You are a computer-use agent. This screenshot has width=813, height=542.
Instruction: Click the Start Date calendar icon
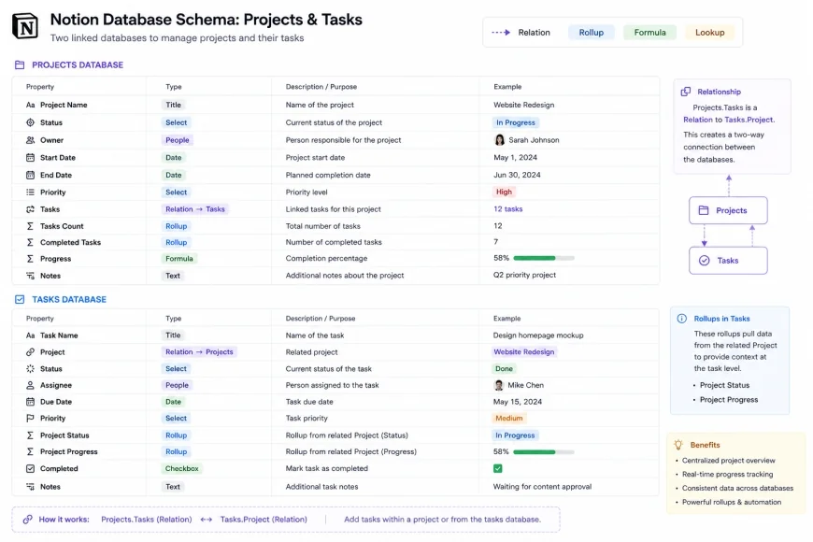pyautogui.click(x=30, y=158)
